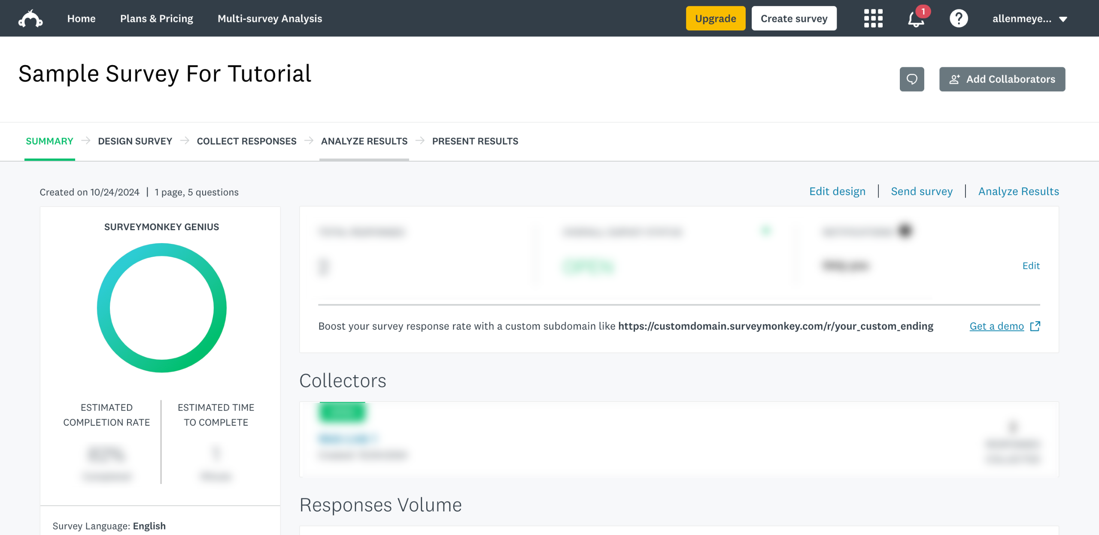
Task: Follow the Send survey link
Action: pyautogui.click(x=921, y=191)
